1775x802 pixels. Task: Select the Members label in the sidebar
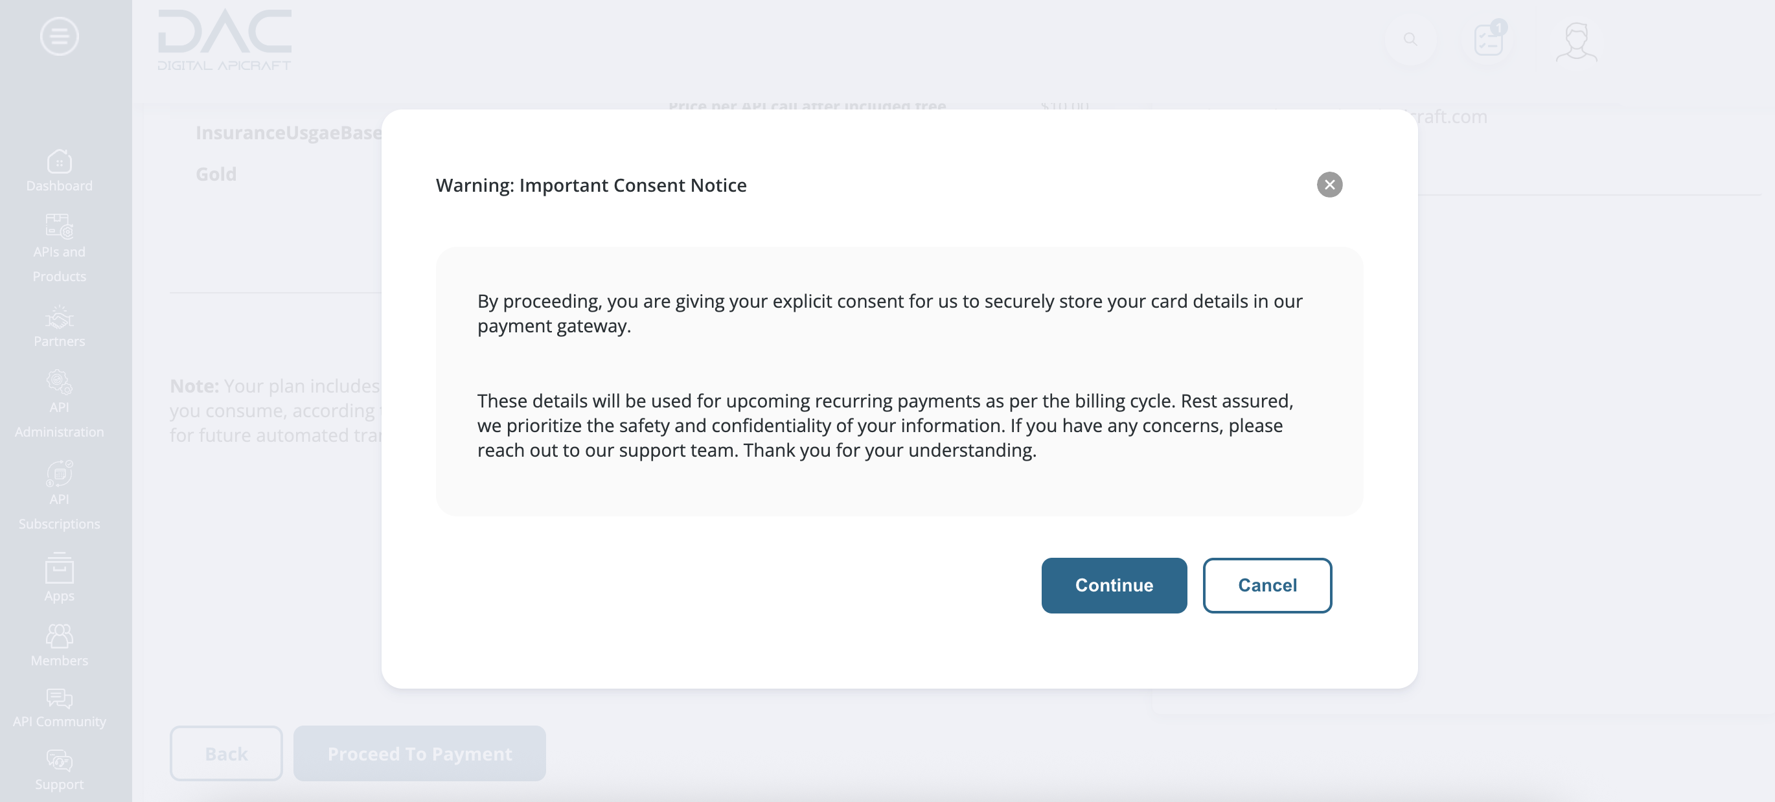[59, 661]
